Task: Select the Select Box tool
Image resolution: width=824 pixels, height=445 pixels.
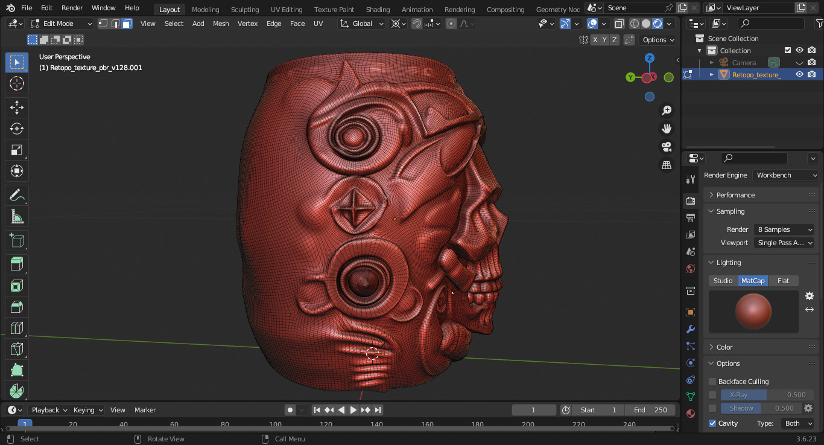Action: point(17,62)
